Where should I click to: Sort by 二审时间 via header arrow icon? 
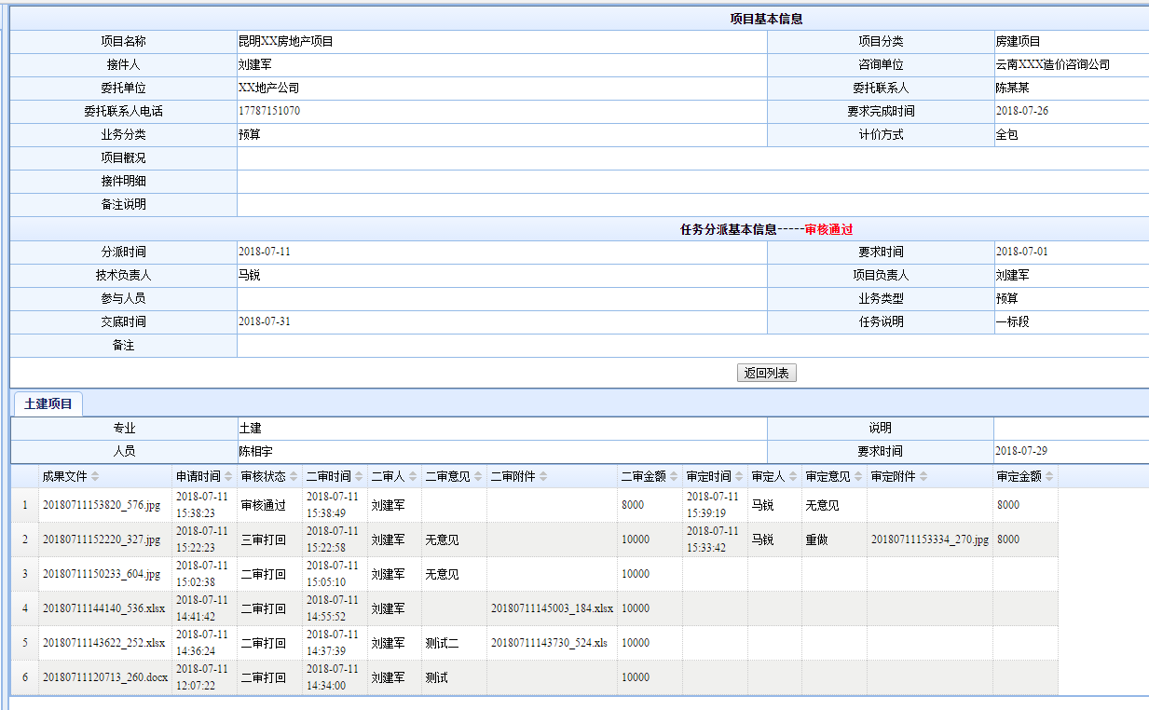359,477
